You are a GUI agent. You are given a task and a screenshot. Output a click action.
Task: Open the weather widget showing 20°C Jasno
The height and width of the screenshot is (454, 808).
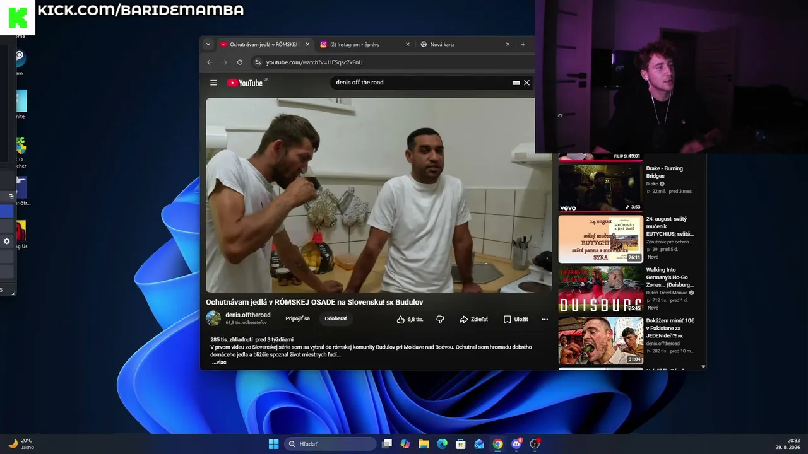(x=21, y=444)
